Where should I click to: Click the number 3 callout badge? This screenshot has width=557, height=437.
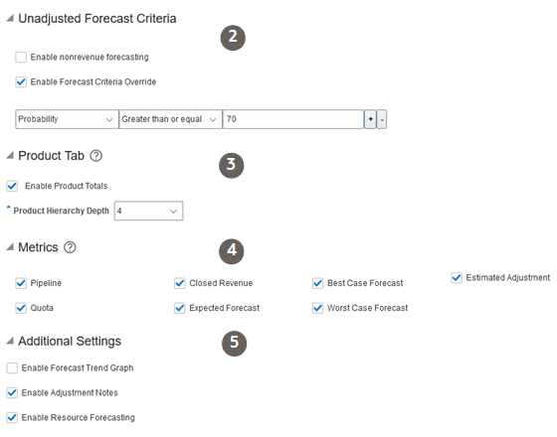(x=231, y=165)
